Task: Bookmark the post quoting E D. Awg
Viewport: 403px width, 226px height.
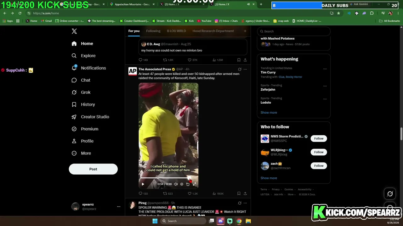Action: [239, 60]
